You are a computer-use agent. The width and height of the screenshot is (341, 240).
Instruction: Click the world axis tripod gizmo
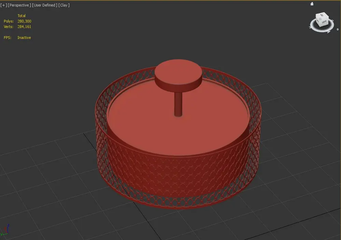click(x=5, y=230)
